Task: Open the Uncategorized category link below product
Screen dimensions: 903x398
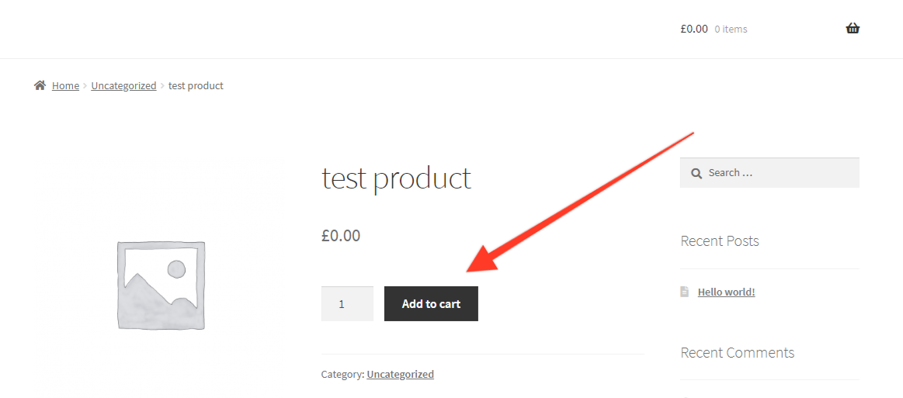Action: tap(400, 375)
